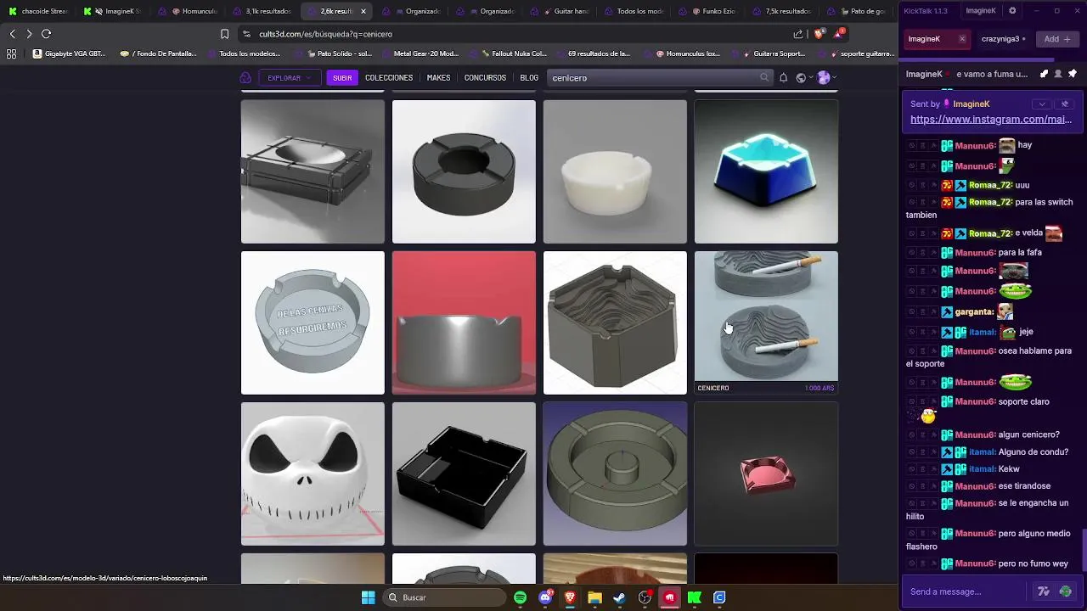Click the SUBIR upload button
Image resolution: width=1087 pixels, height=611 pixels.
tap(342, 77)
